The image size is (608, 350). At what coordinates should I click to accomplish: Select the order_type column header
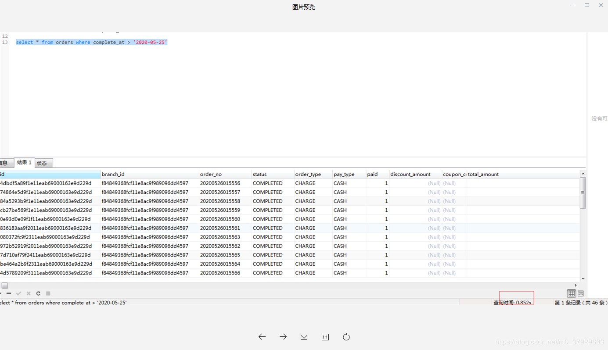pyautogui.click(x=313, y=174)
